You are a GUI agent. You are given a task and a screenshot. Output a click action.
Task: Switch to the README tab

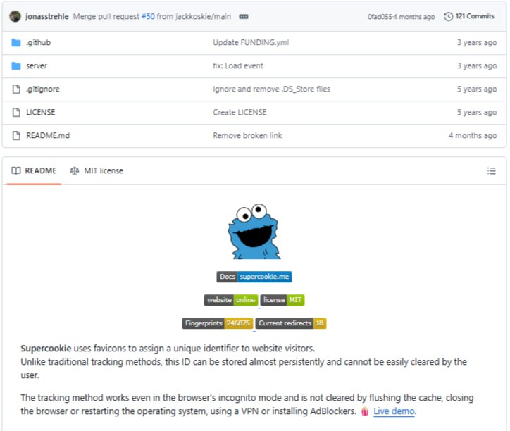[34, 170]
